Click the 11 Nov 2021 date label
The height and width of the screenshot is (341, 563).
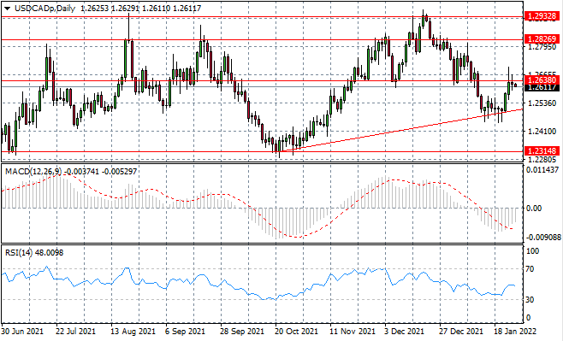[353, 331]
